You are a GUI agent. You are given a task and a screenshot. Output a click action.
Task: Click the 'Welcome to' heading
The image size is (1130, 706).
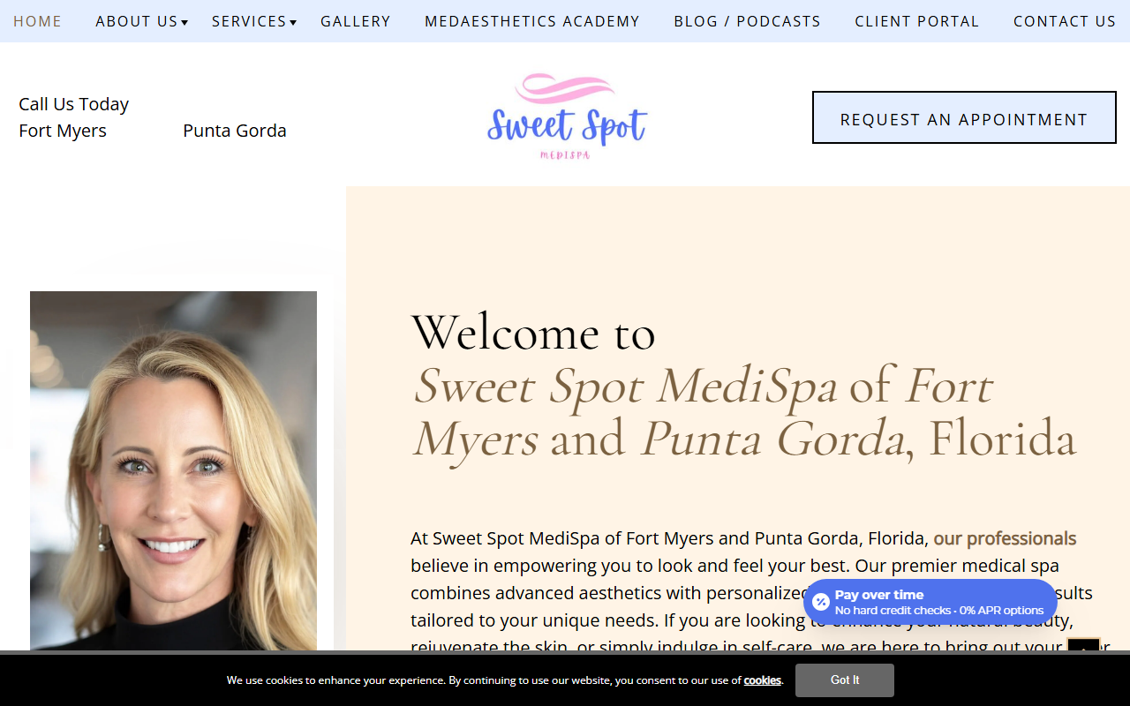click(533, 333)
